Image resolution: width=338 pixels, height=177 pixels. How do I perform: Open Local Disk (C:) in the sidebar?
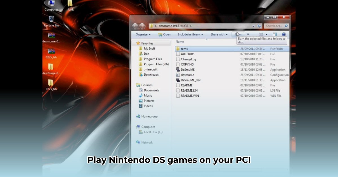point(153,132)
